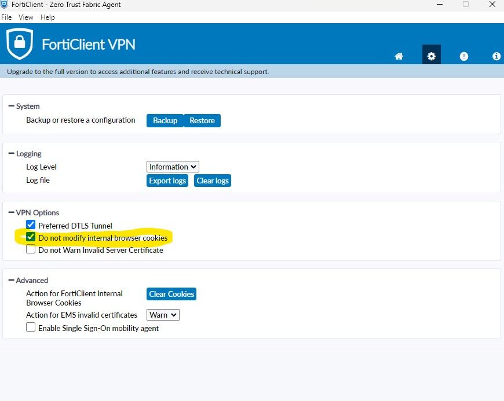Click the FortiClient title bar app icon
Screen dimensions: 504x401
coord(4,5)
